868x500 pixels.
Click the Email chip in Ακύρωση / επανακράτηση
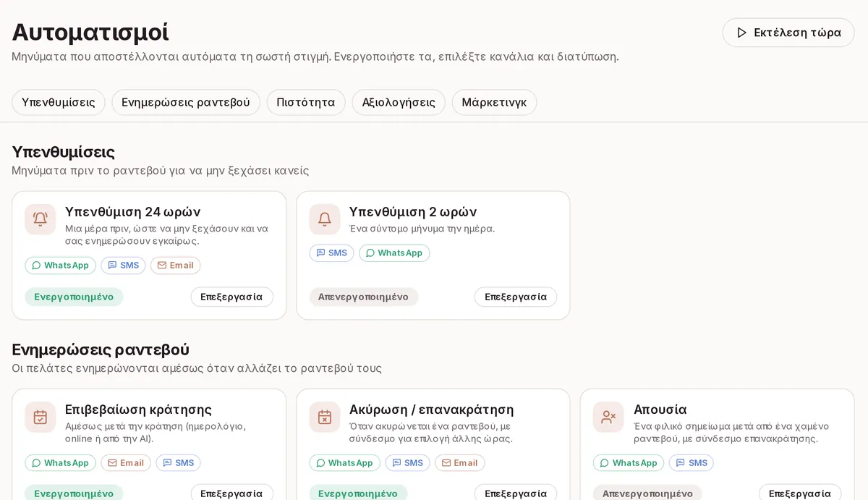coord(460,463)
